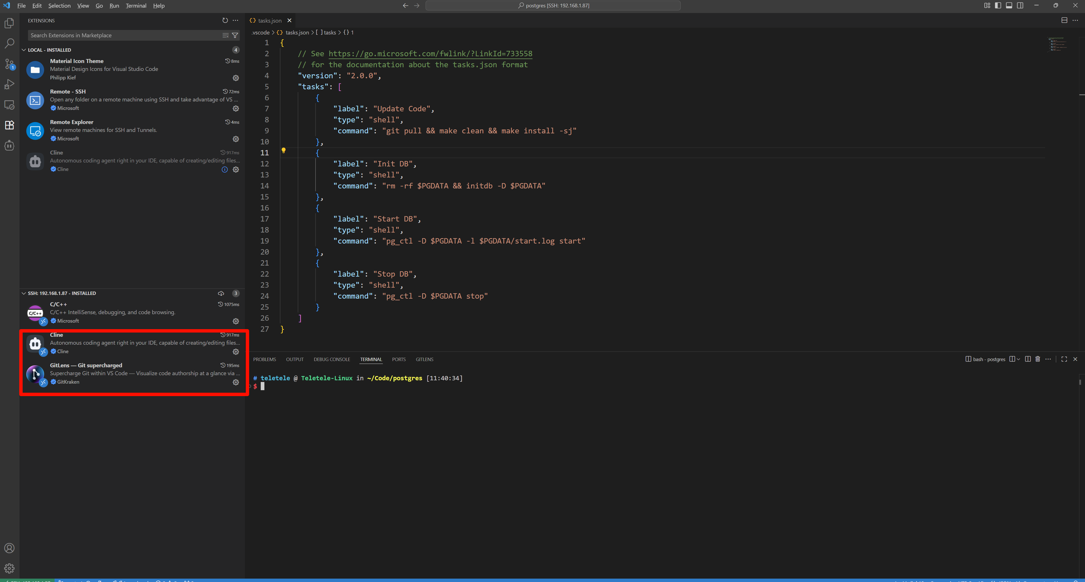Open the Search view in activity bar
The height and width of the screenshot is (582, 1085).
click(9, 43)
